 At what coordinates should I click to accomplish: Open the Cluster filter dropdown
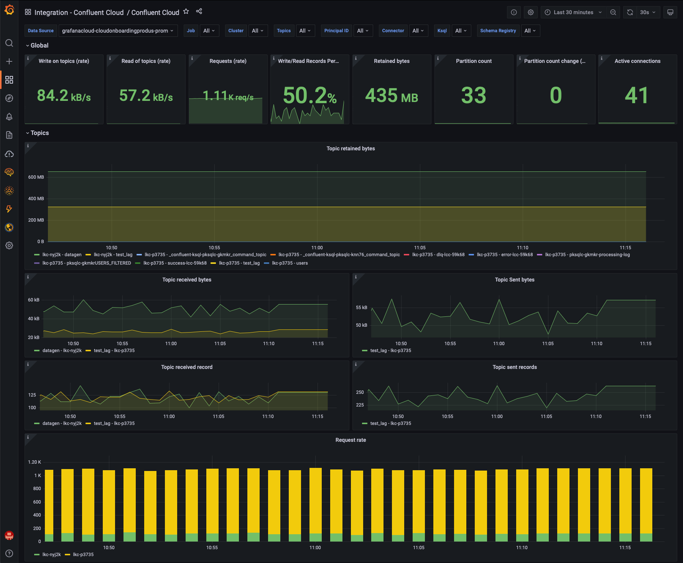(258, 30)
